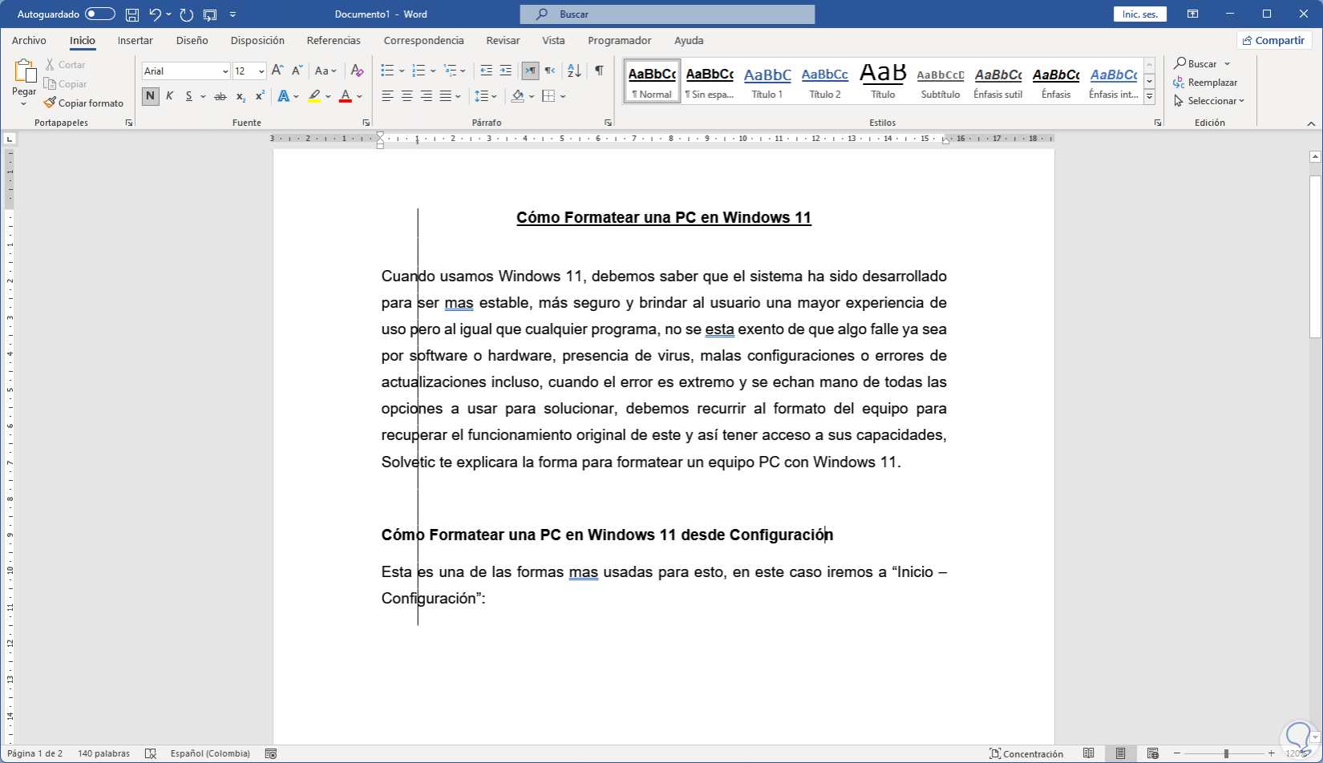Switch to the Diseño tab
Viewport: 1323px width, 763px height.
[x=192, y=40]
